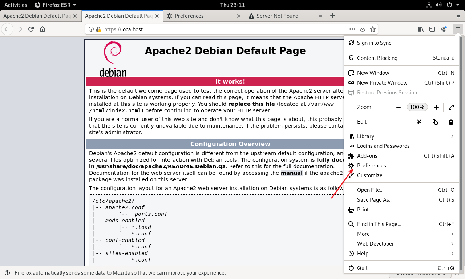Cut using the scissors icon
This screenshot has height=279, width=465.
click(x=419, y=122)
